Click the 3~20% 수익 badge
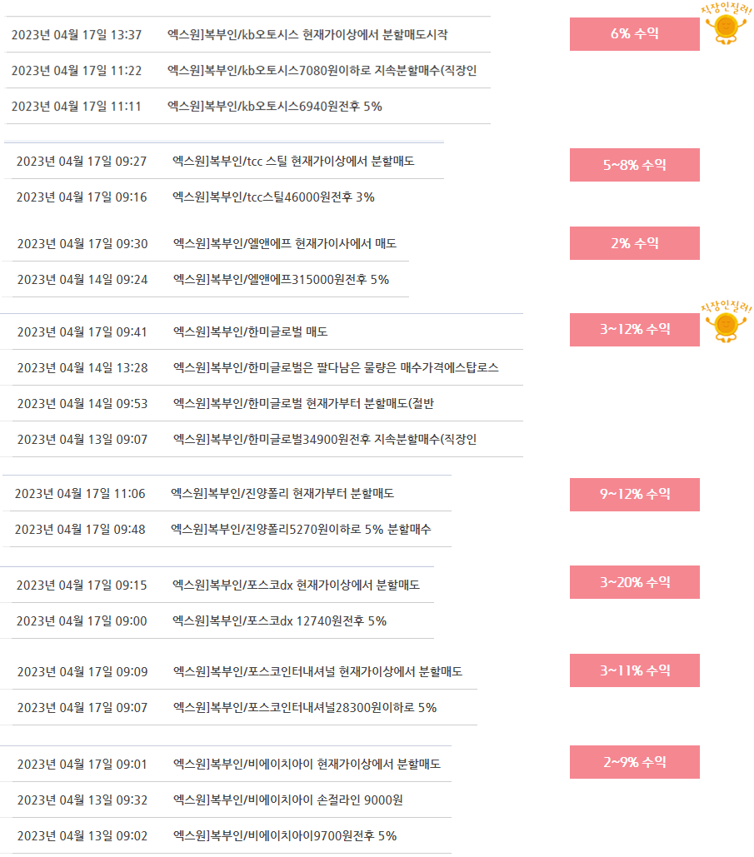The height and width of the screenshot is (857, 754). click(634, 582)
